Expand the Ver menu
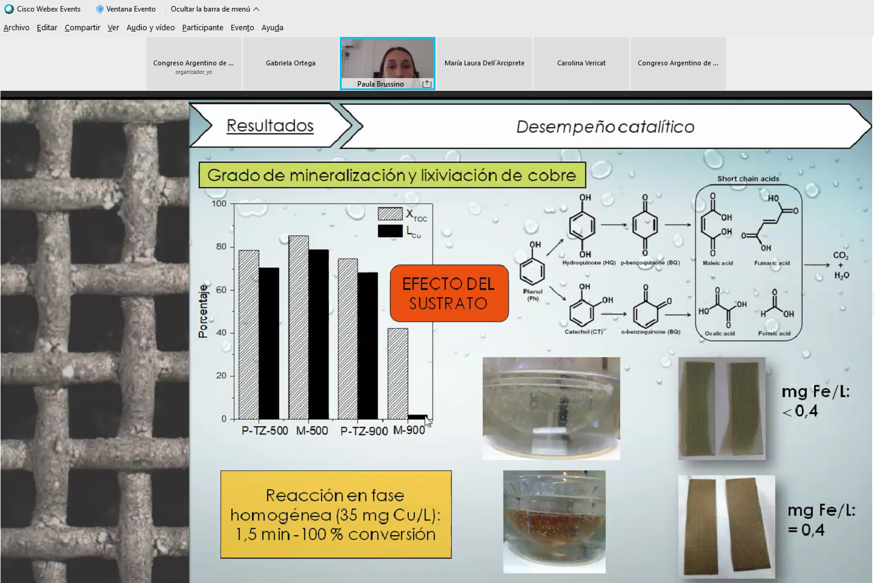The width and height of the screenshot is (874, 583). [113, 28]
